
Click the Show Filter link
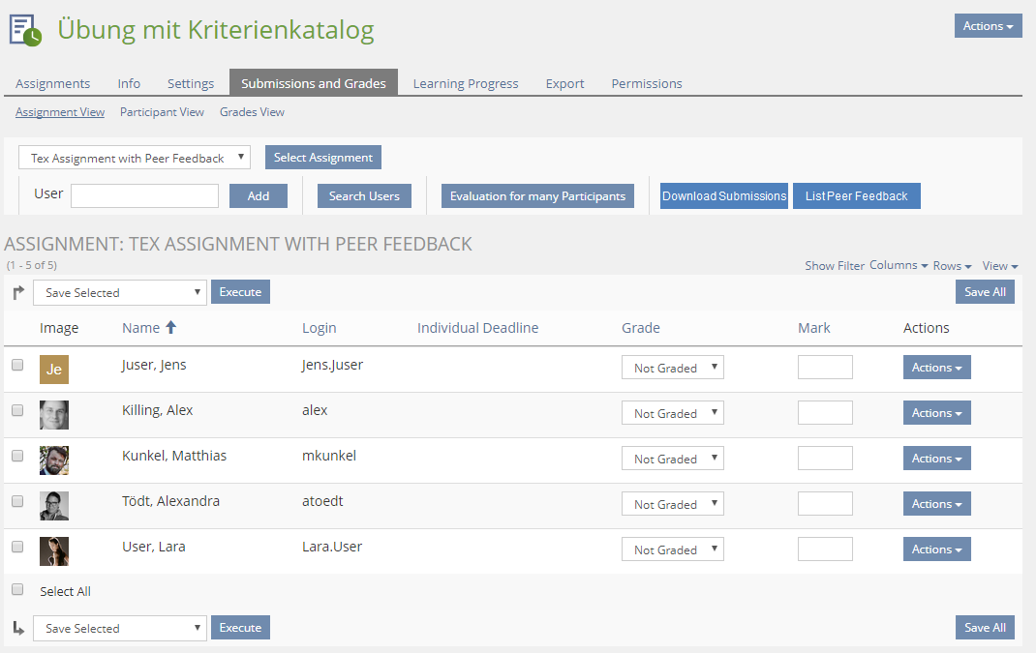pos(834,266)
